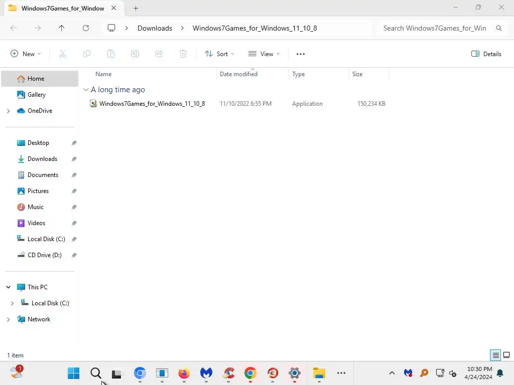Screen dimensions: 514x385
Task: Click Downloads in the address bar path
Action: [155, 28]
